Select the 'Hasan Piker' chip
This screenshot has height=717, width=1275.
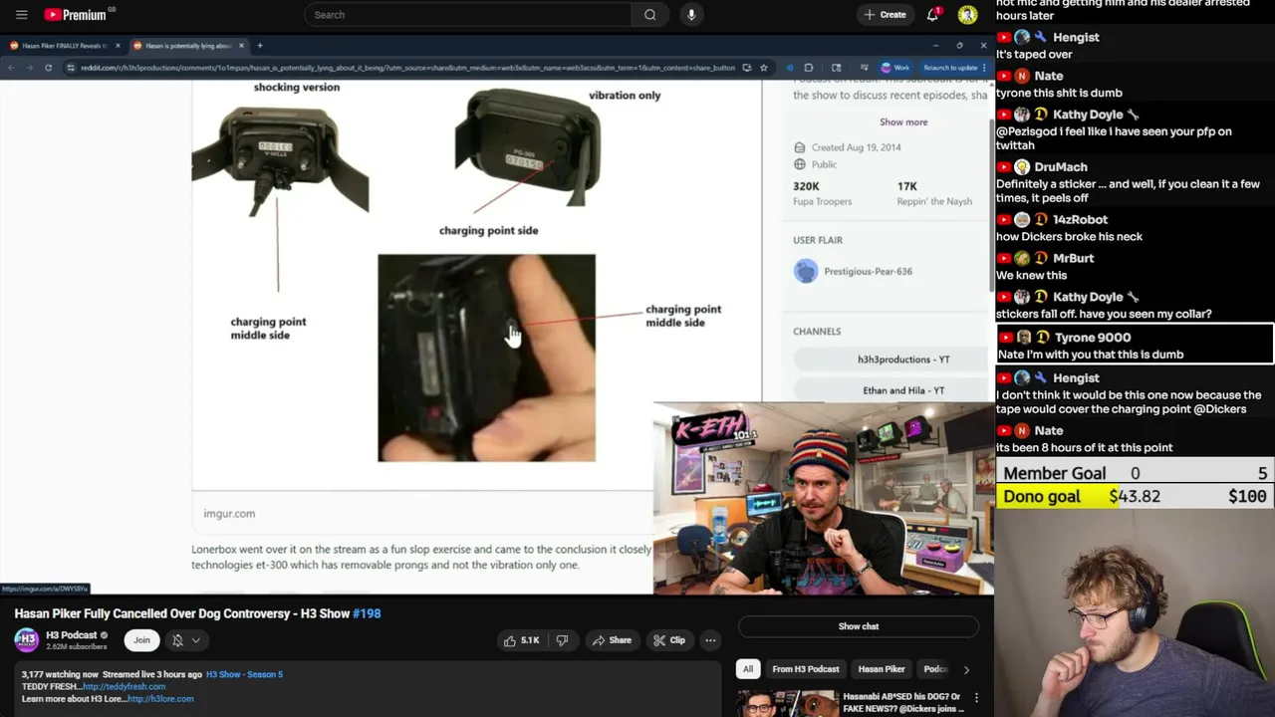click(882, 669)
